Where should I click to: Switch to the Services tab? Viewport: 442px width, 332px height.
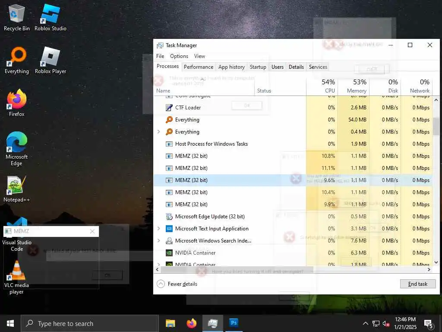pyautogui.click(x=318, y=67)
